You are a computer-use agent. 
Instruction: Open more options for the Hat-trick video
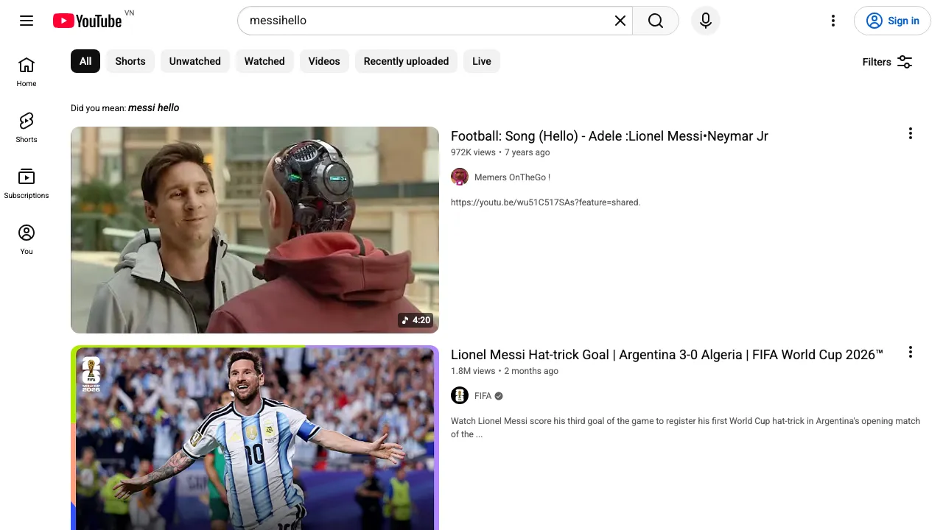tap(911, 352)
